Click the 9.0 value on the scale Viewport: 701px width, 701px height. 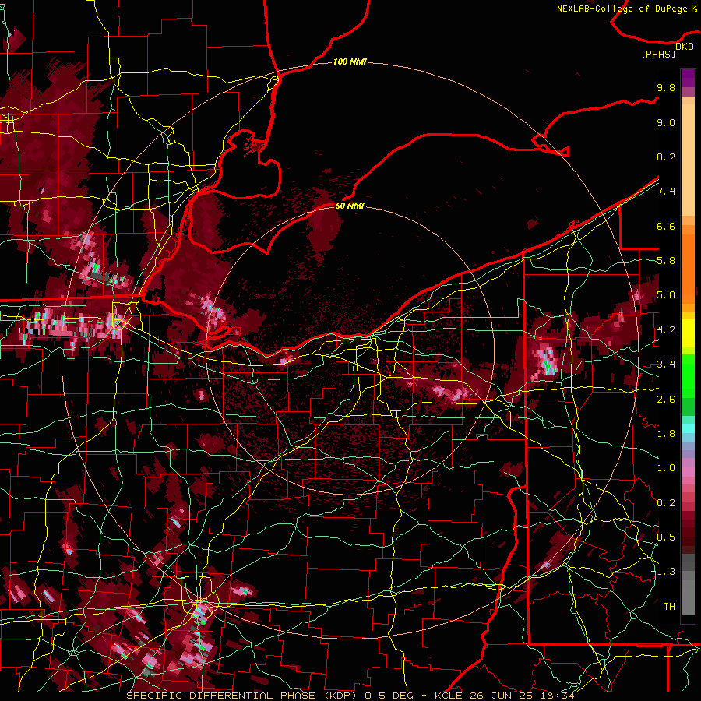click(x=666, y=122)
